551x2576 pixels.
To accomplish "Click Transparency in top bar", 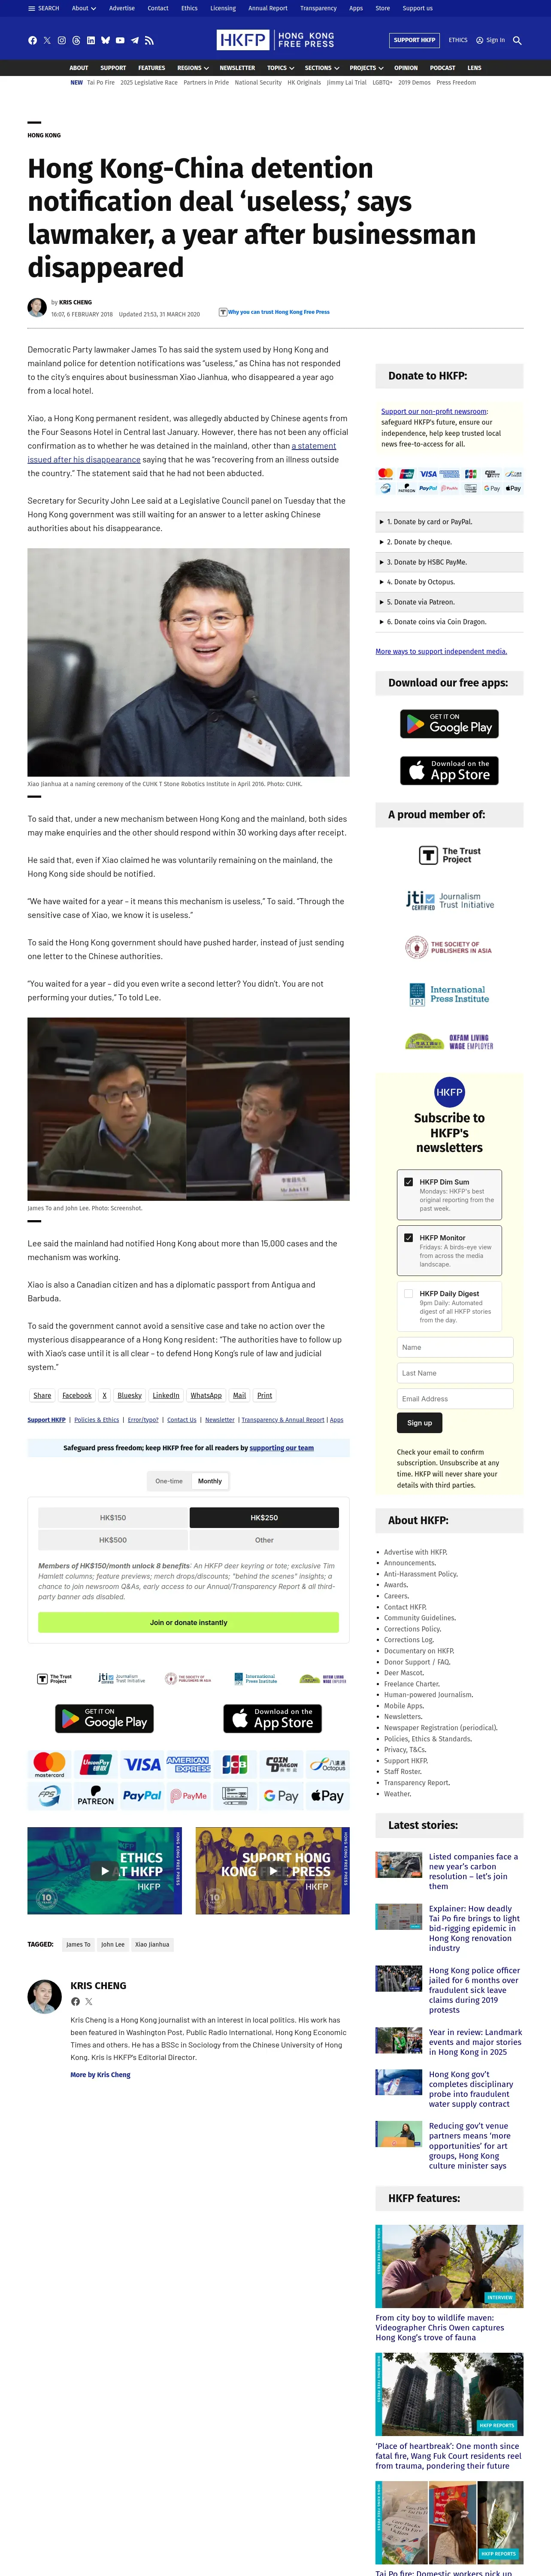I will [x=318, y=8].
